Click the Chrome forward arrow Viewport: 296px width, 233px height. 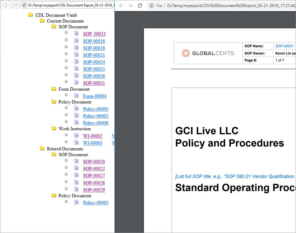[x=130, y=6]
